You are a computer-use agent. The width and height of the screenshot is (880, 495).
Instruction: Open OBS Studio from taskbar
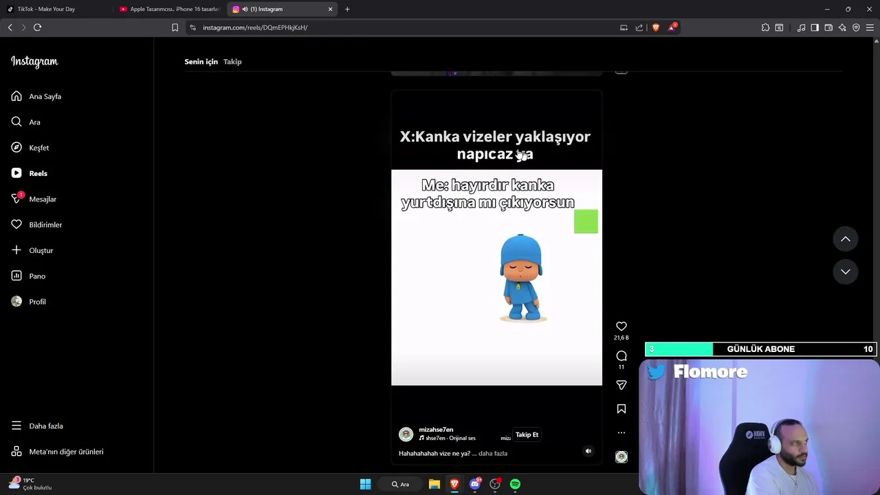(495, 484)
